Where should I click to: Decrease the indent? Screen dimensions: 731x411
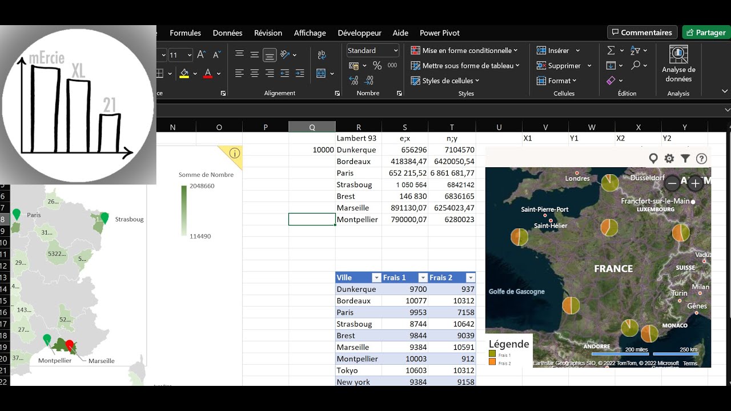(284, 74)
